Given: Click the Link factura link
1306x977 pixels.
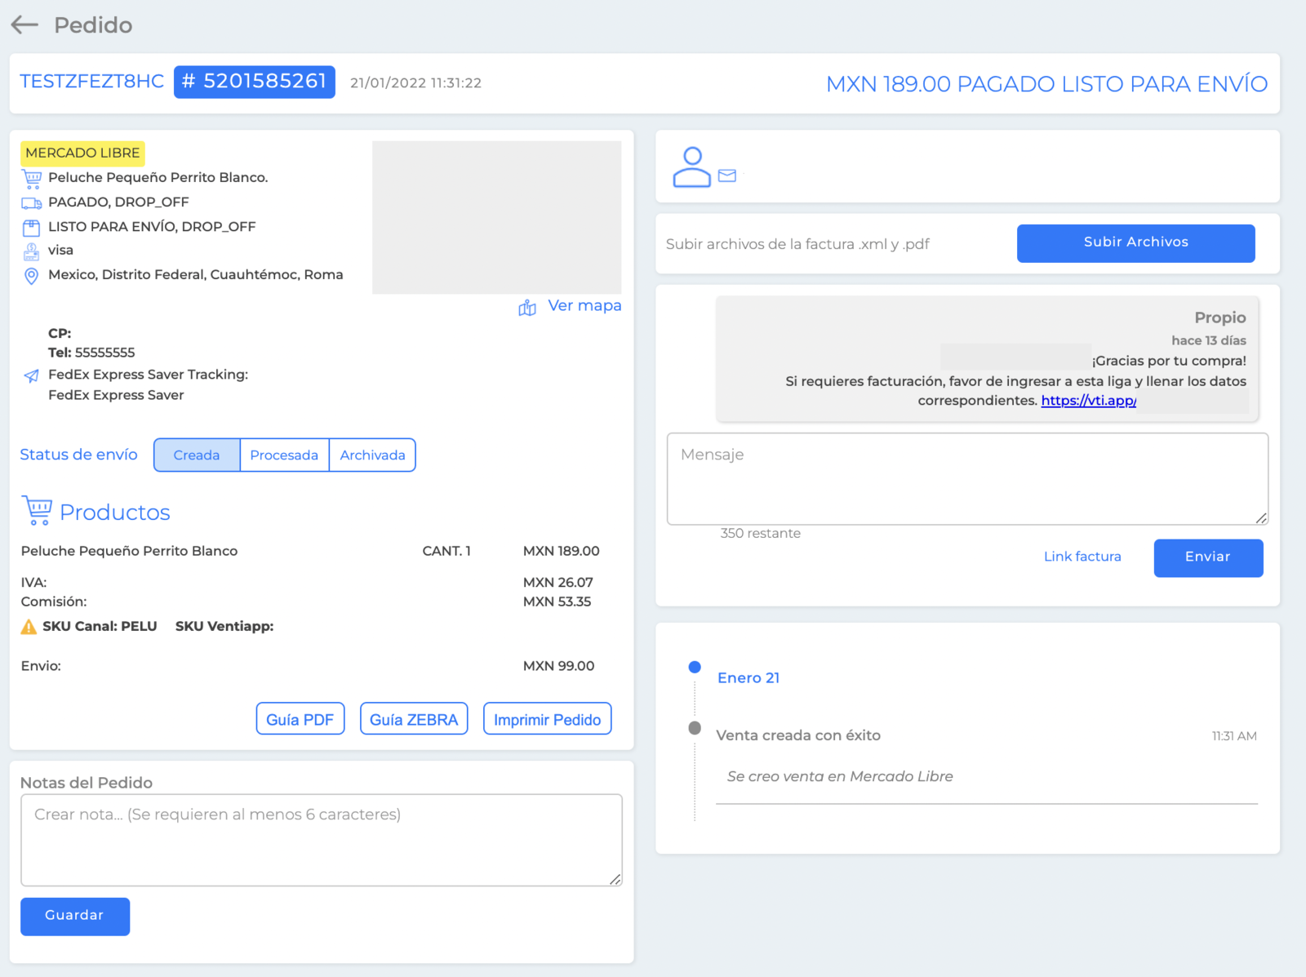Looking at the screenshot, I should coord(1082,557).
